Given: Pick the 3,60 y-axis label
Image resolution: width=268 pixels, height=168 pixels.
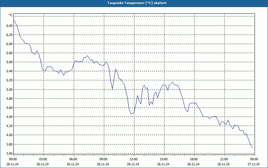Looking at the screenshot, I should pos(9,154).
